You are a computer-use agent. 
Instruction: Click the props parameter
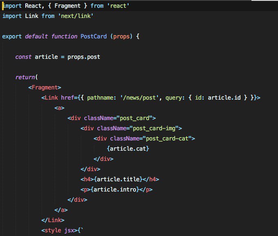(x=122, y=36)
